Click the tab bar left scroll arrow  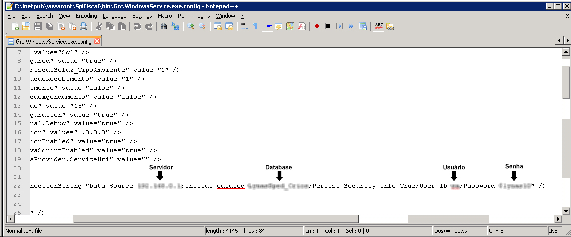coord(559,40)
